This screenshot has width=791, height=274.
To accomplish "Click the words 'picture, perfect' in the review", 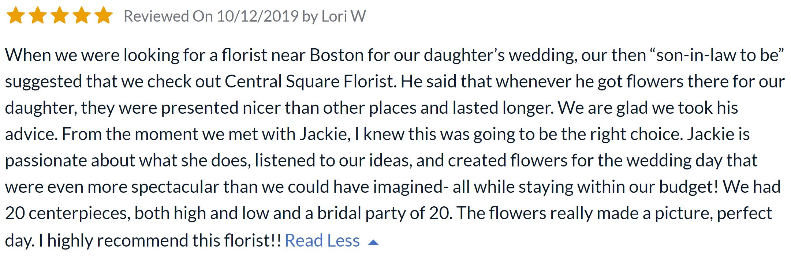I will [x=713, y=213].
